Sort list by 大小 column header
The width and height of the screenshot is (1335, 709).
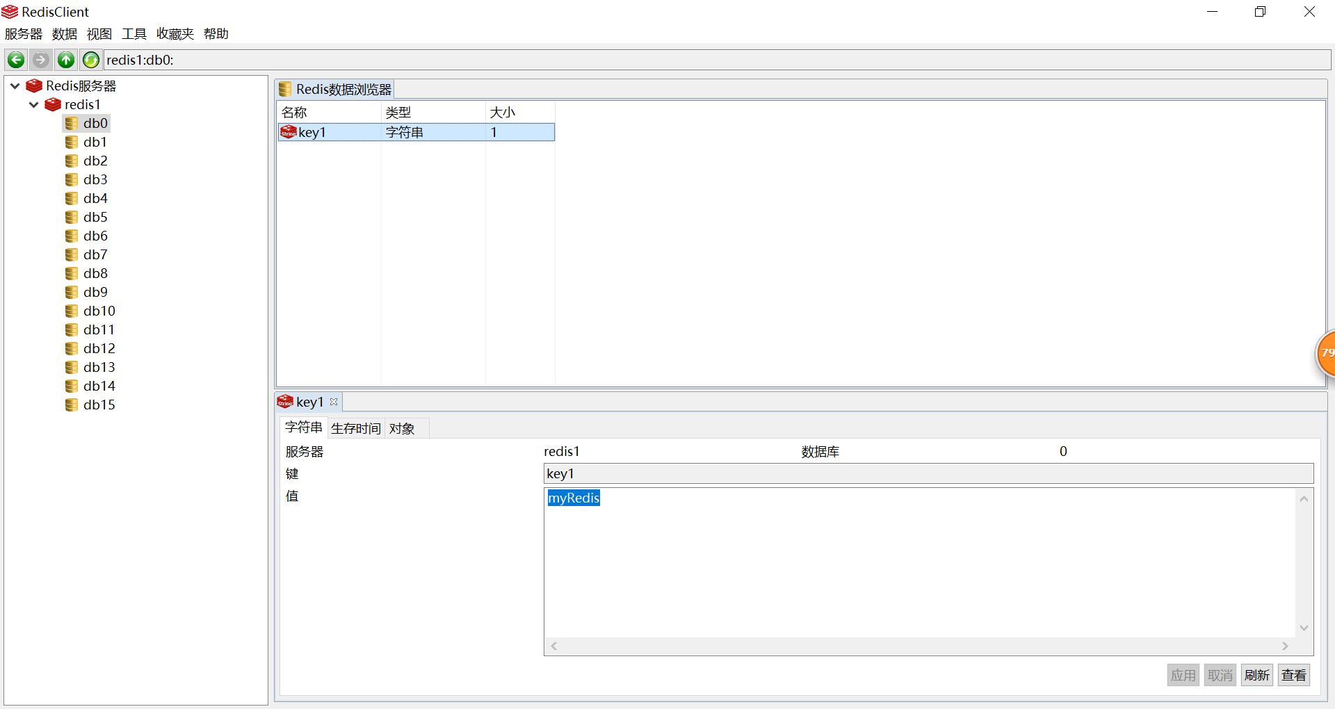[520, 112]
